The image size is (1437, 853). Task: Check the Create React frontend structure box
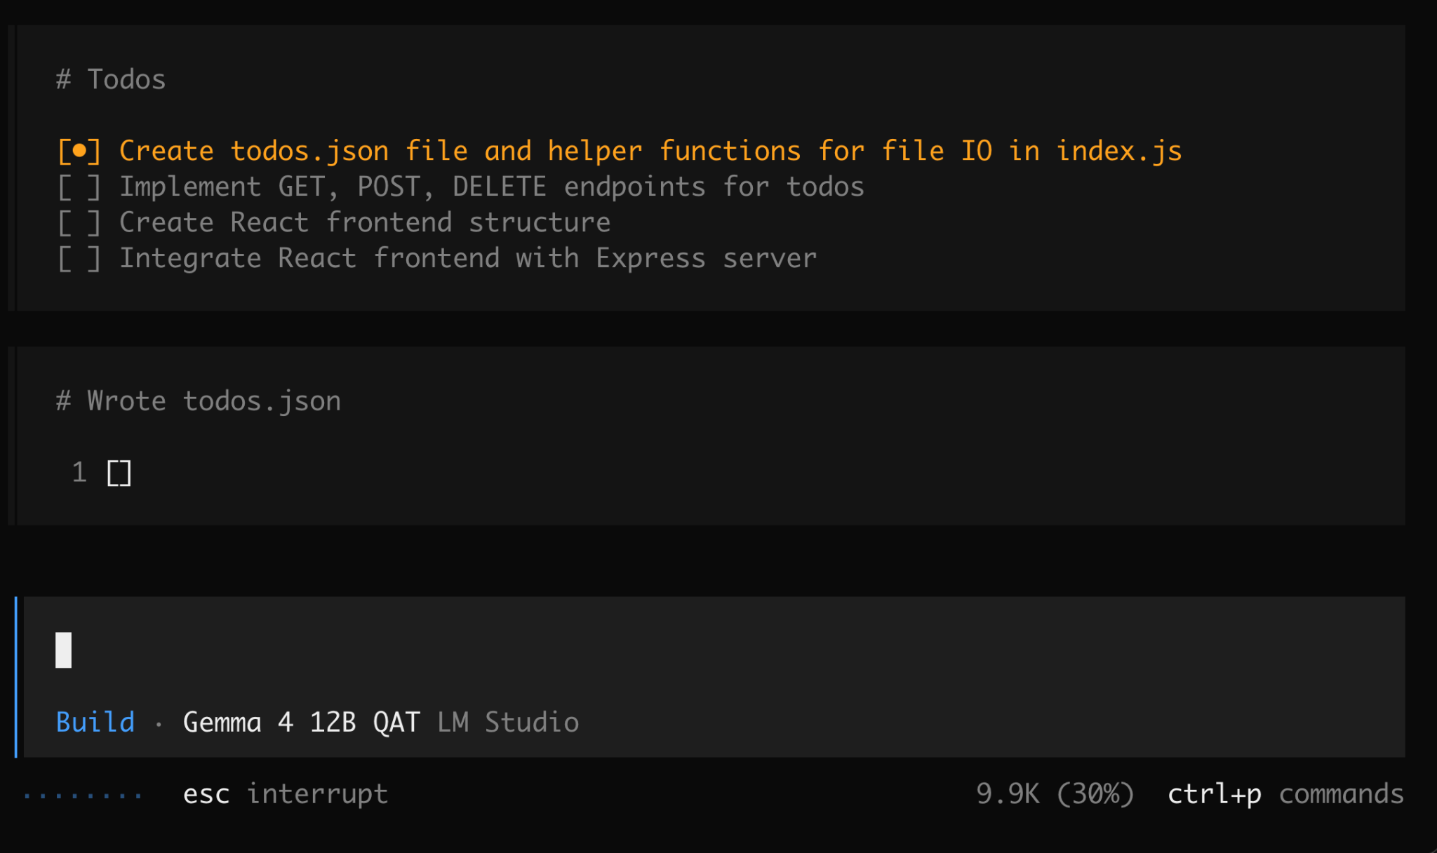click(x=79, y=222)
